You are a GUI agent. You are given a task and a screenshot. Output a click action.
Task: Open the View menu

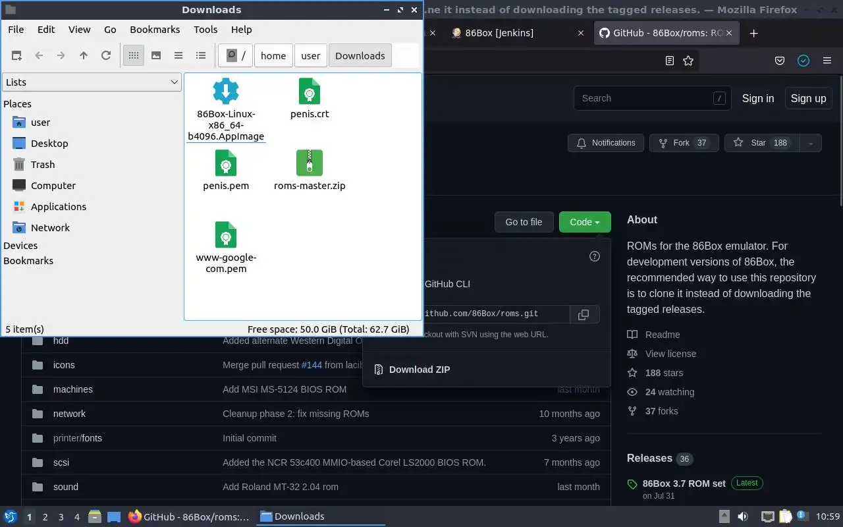(79, 30)
